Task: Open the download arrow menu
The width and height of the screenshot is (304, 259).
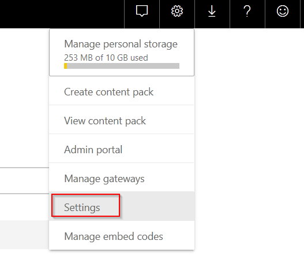Action: (212, 11)
